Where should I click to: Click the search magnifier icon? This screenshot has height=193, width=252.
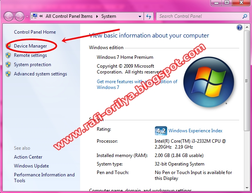(245, 16)
